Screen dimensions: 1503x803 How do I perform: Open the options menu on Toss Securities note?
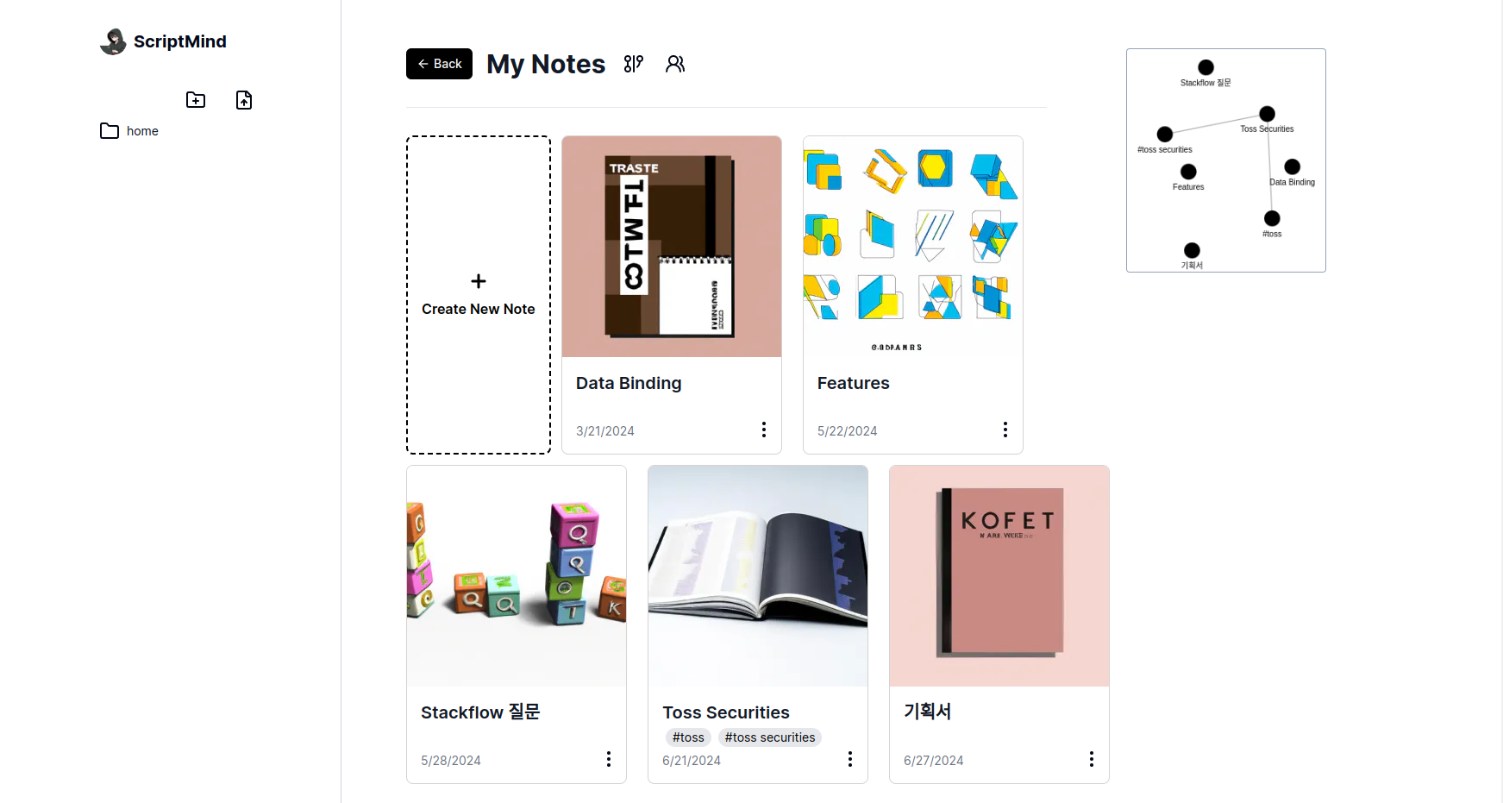850,759
